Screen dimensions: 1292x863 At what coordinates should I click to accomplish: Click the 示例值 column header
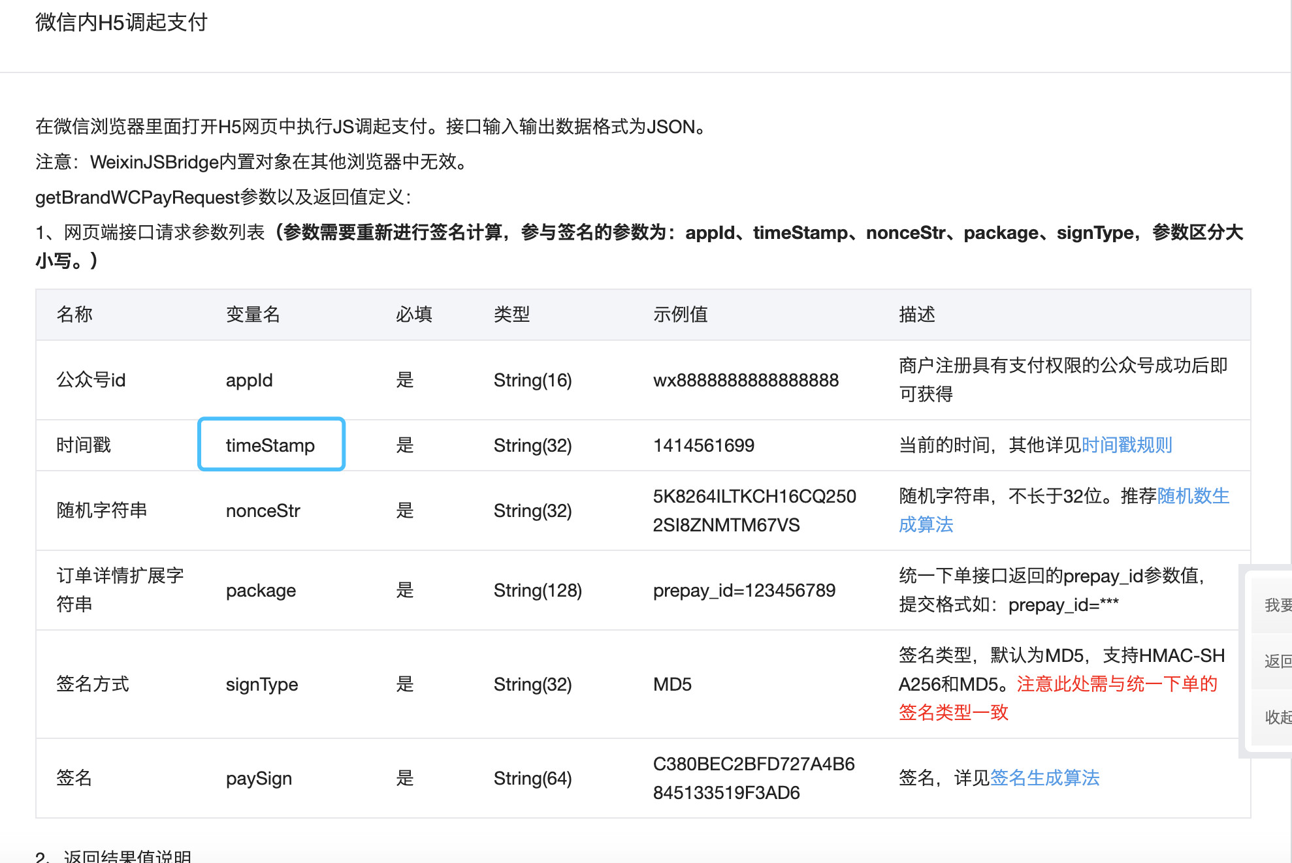pyautogui.click(x=680, y=315)
